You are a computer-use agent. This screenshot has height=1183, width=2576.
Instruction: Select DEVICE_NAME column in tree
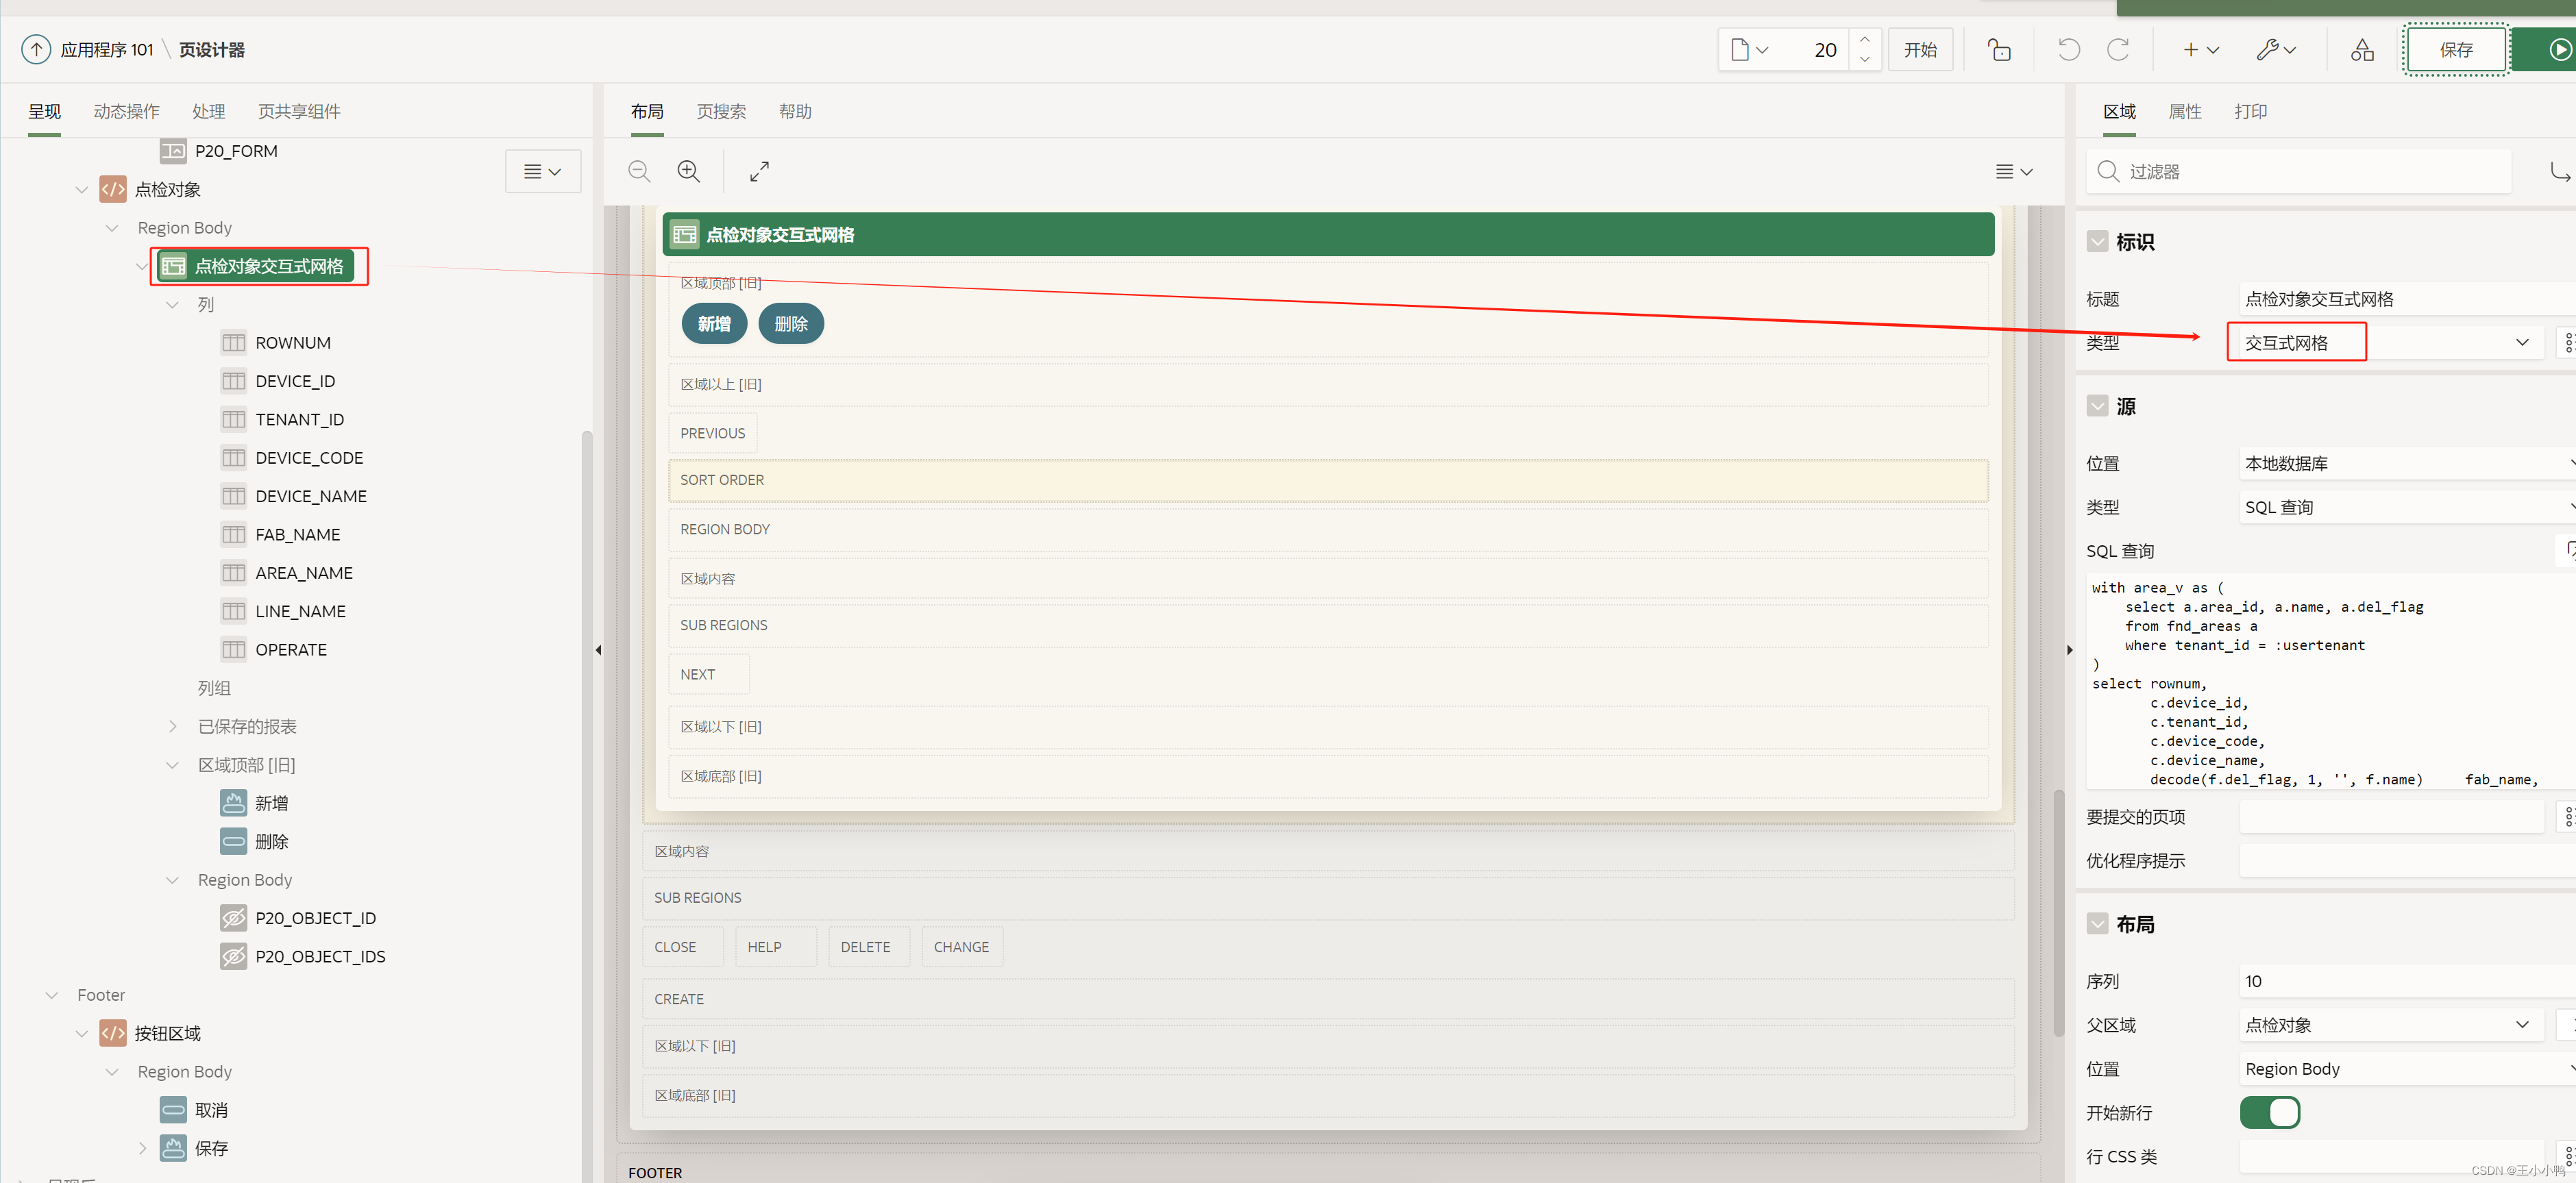[x=311, y=496]
